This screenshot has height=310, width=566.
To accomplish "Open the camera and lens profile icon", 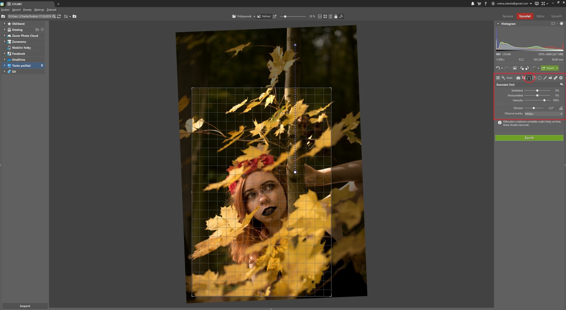I will [x=518, y=78].
